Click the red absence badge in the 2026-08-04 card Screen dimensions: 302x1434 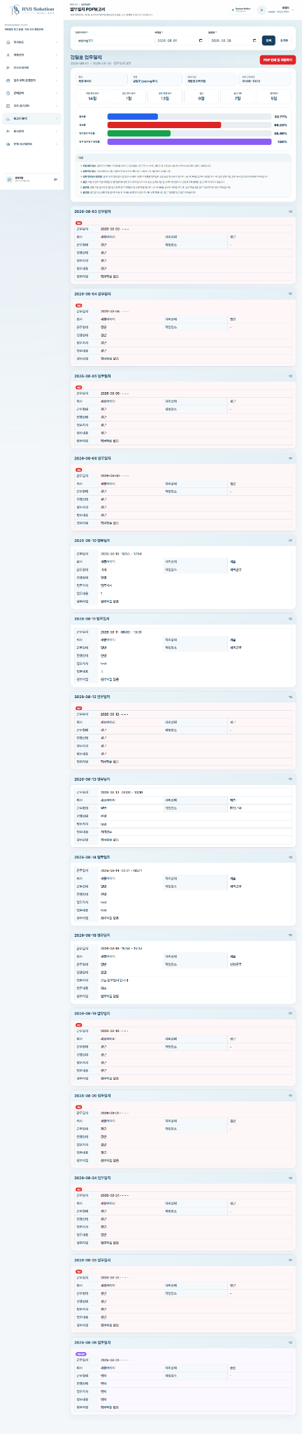click(78, 305)
